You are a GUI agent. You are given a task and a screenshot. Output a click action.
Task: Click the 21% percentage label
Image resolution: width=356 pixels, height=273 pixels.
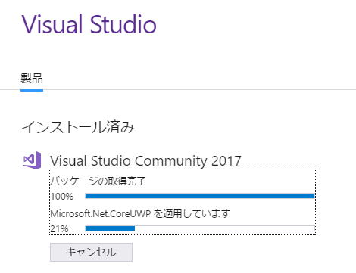[x=59, y=229]
